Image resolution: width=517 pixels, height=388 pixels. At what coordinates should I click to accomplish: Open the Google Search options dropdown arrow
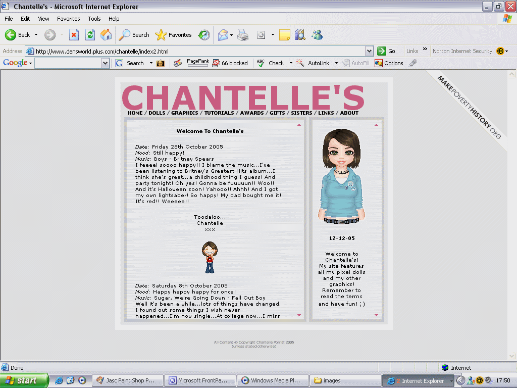[151, 63]
